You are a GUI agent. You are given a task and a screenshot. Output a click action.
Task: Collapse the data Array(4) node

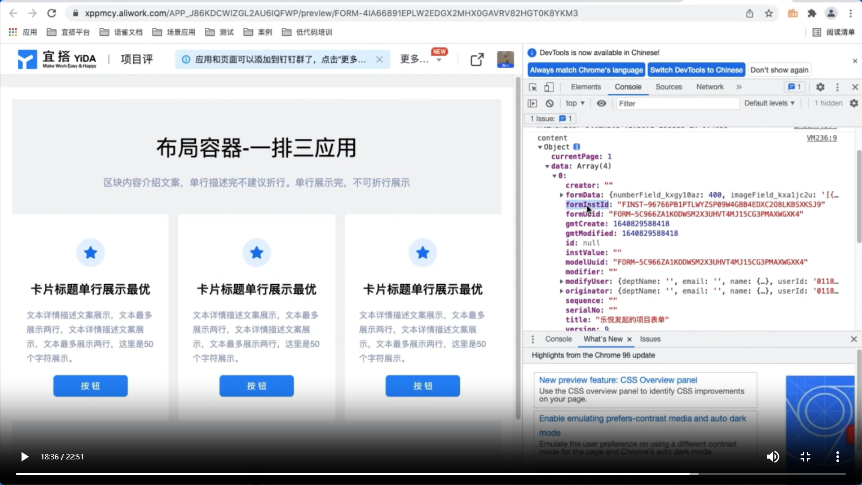[547, 166]
